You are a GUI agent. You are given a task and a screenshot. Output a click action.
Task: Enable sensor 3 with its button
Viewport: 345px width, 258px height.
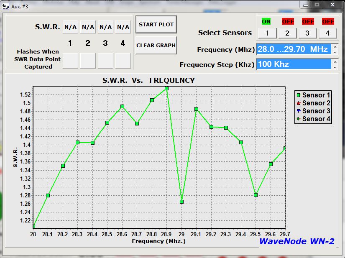click(308, 33)
